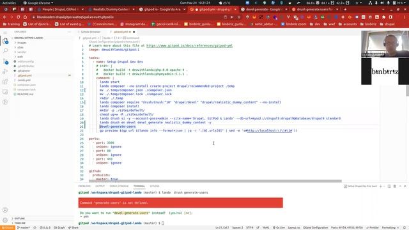Image resolution: width=409 pixels, height=230 pixels.
Task: Expand the web folder
Action: click(x=20, y=57)
